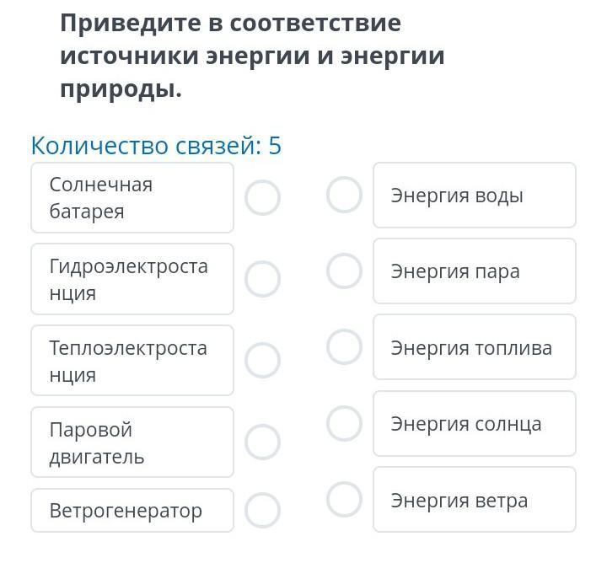Screen dimensions: 607x563
Task: Click the Теплоэлектростанция card
Action: [x=132, y=361]
